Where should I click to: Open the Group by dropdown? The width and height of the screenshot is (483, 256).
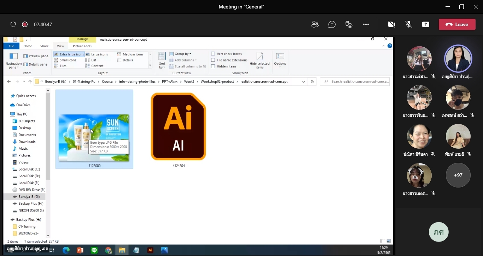click(x=180, y=54)
